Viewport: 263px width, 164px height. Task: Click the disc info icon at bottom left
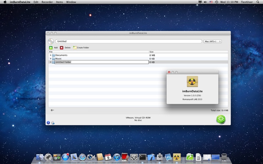[x=53, y=123]
